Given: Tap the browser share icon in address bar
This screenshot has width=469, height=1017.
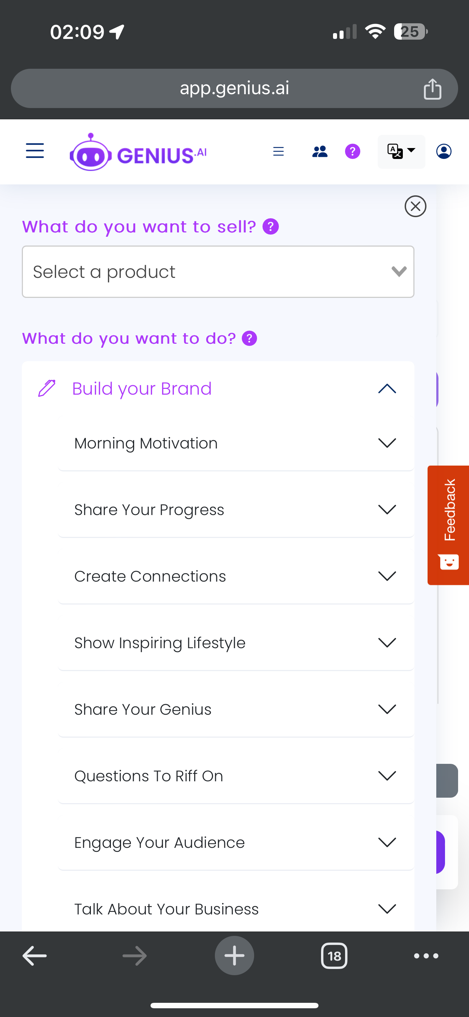Looking at the screenshot, I should 432,89.
